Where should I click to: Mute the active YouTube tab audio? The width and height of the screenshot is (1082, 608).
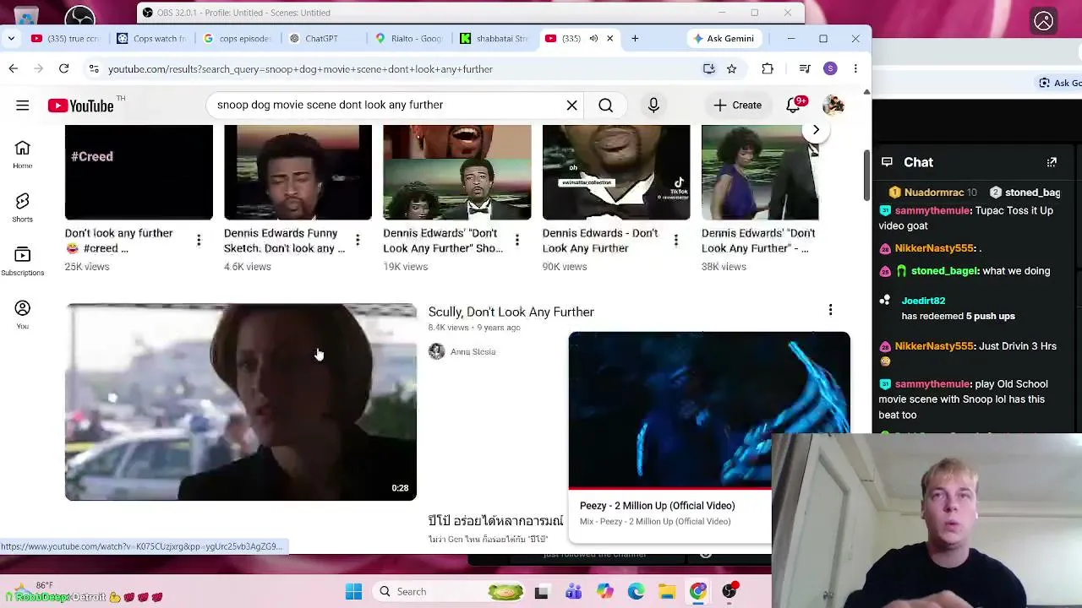pos(593,38)
